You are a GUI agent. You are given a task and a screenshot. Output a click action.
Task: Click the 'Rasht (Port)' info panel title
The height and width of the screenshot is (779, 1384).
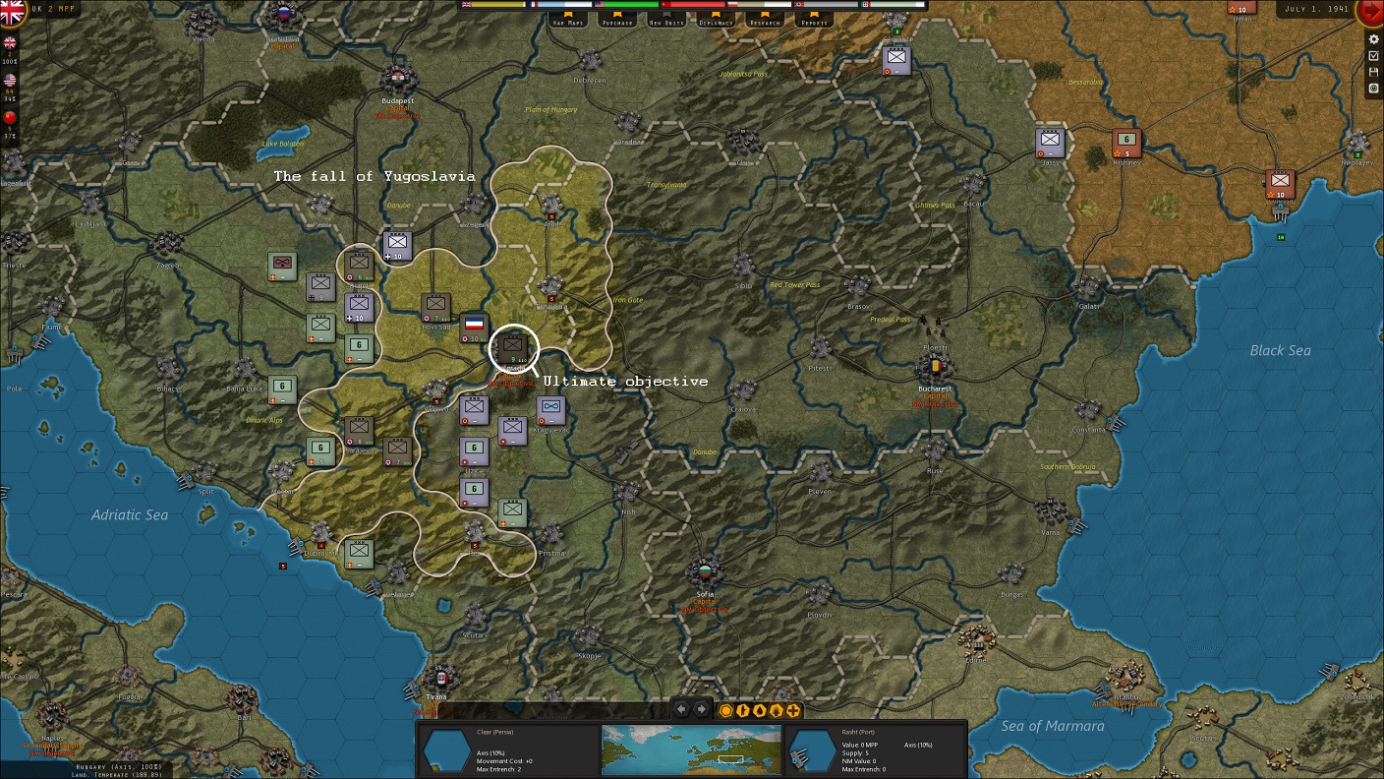[856, 732]
